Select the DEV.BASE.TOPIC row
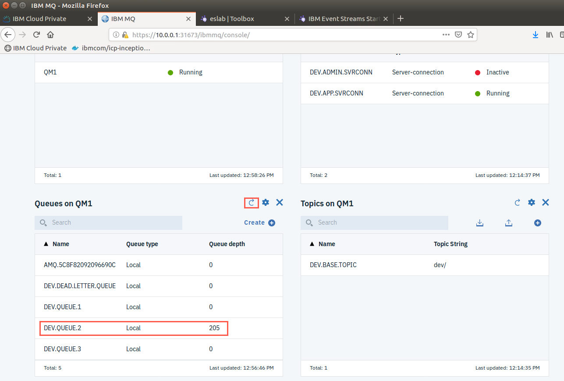The width and height of the screenshot is (564, 381). coord(425,265)
